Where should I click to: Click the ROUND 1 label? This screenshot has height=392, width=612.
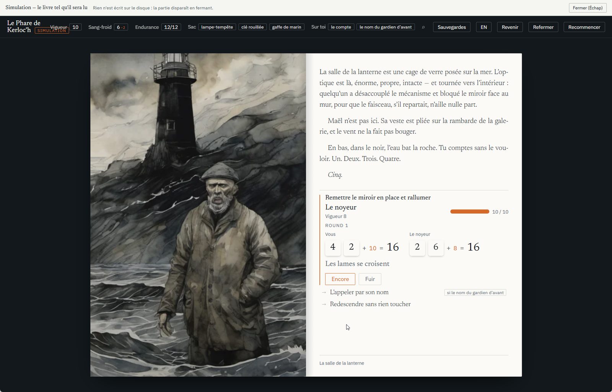pyautogui.click(x=337, y=225)
